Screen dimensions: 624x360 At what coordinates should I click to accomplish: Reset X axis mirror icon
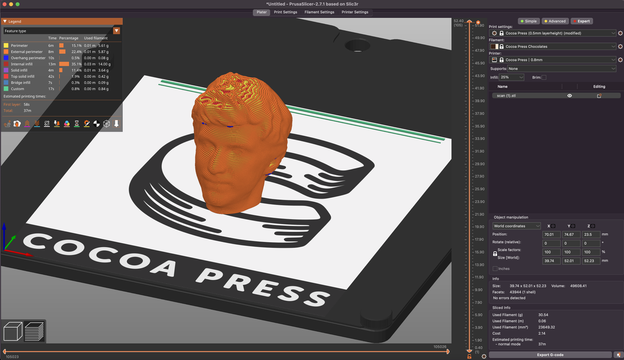click(x=553, y=226)
